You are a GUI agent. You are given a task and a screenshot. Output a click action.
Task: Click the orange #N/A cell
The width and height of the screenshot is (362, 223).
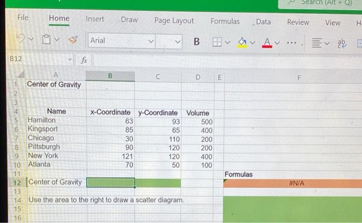pyautogui.click(x=293, y=183)
